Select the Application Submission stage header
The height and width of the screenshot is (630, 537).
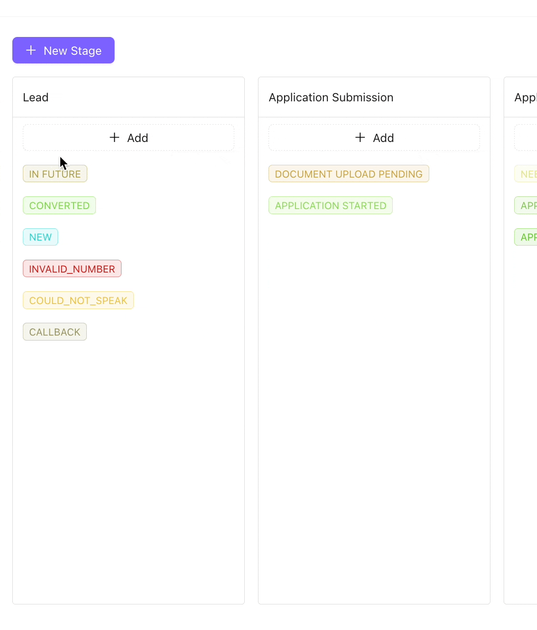click(331, 97)
